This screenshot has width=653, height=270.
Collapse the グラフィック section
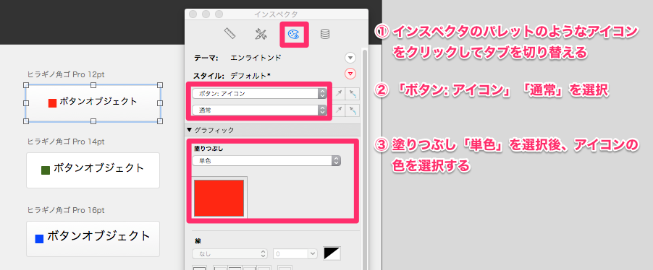click(189, 130)
